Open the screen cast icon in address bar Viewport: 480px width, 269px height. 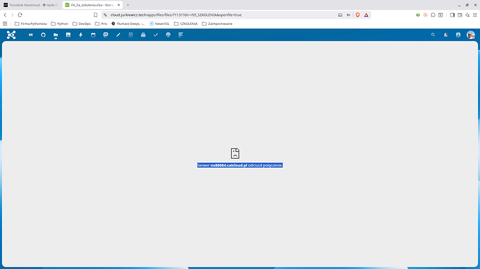pos(340,15)
